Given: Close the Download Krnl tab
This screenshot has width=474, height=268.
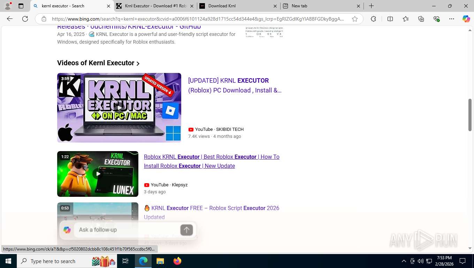Looking at the screenshot, I should tap(275, 6).
